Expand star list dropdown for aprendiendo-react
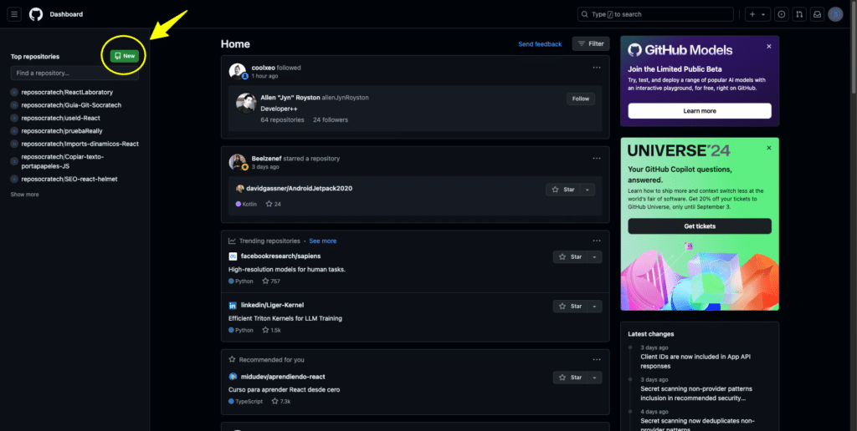Screen dimensions: 857x431 pos(595,377)
